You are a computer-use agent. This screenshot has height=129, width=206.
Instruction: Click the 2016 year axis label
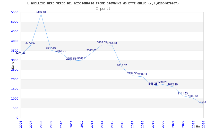[122, 124]
